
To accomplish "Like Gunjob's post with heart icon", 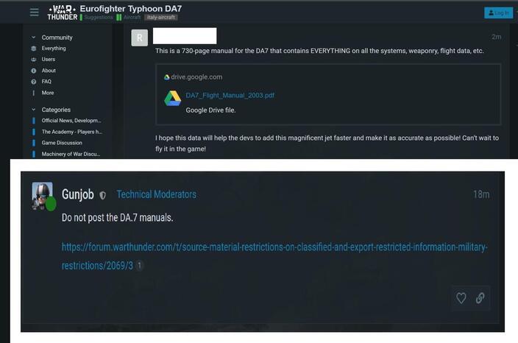I will click(x=461, y=298).
